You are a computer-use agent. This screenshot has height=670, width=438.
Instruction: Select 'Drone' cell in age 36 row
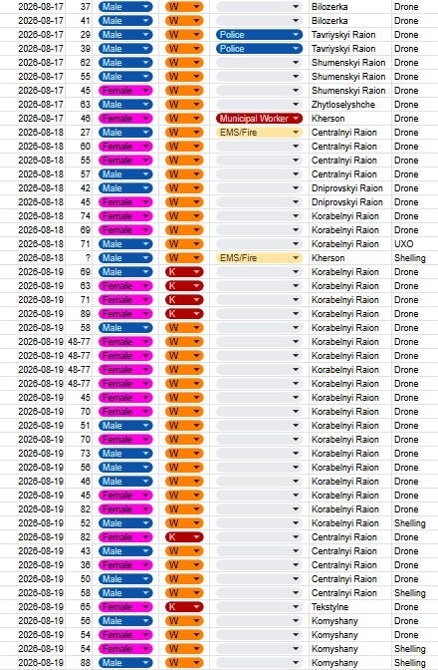point(415,565)
